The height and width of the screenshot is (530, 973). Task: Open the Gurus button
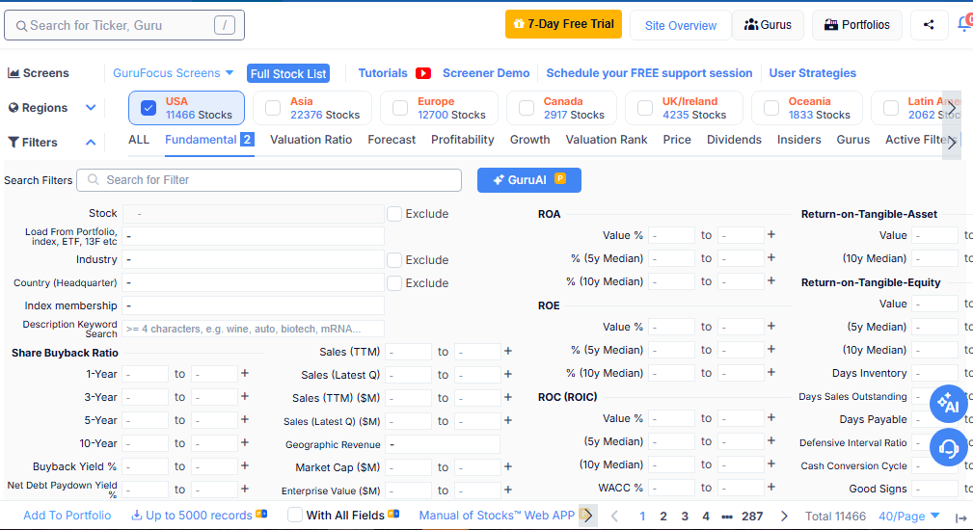point(769,25)
